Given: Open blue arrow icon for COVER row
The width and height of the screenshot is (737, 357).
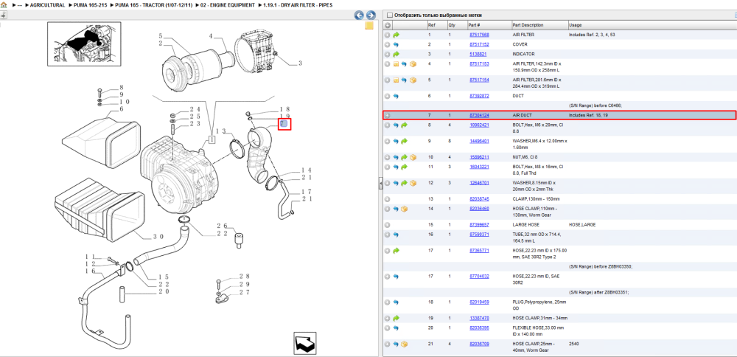Looking at the screenshot, I should point(396,45).
